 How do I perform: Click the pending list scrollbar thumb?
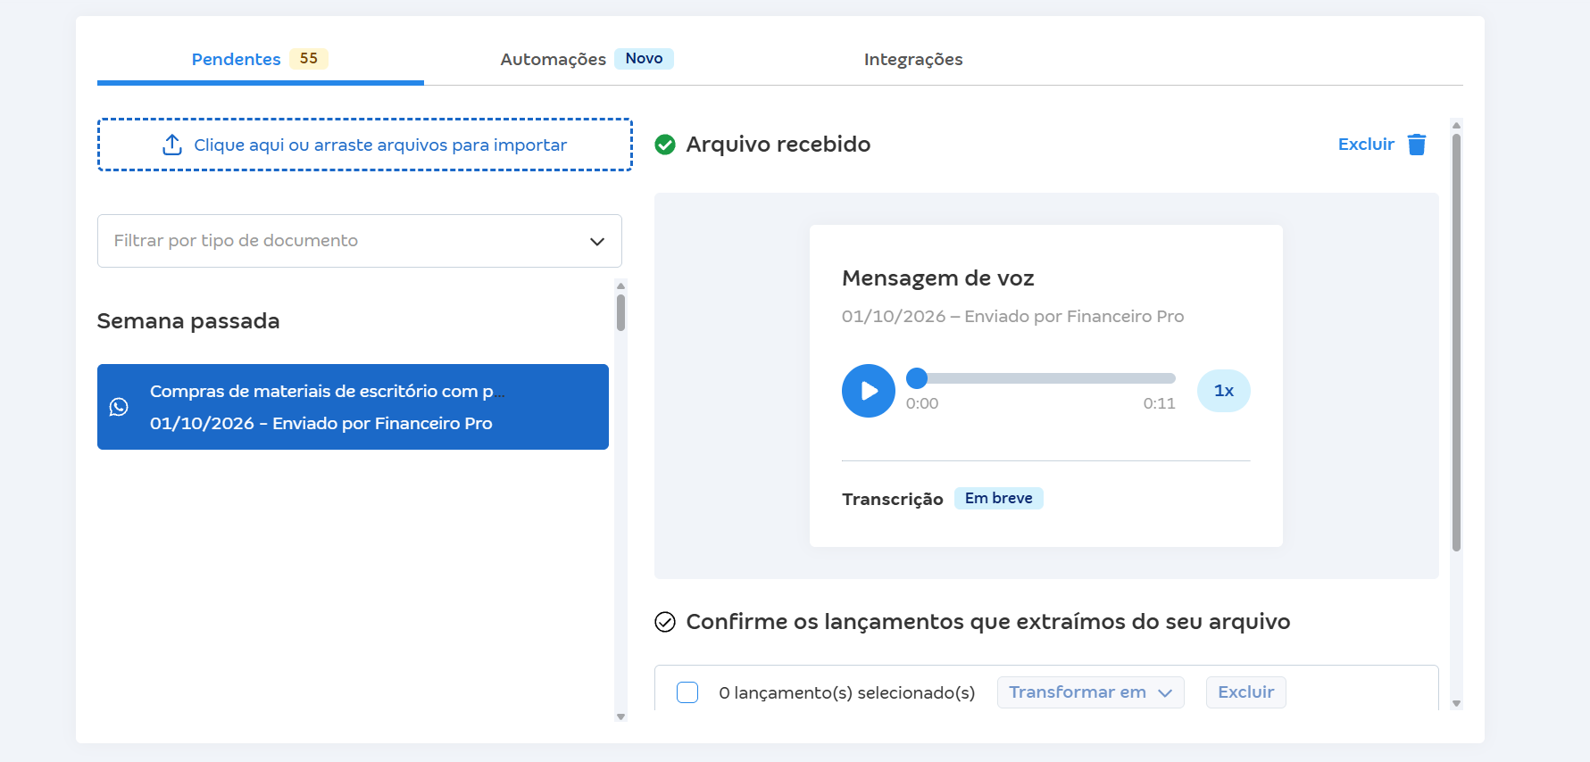pyautogui.click(x=620, y=312)
